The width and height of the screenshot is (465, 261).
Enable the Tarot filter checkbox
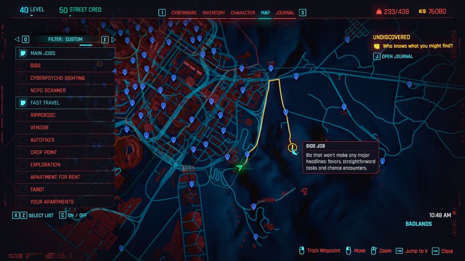point(23,189)
